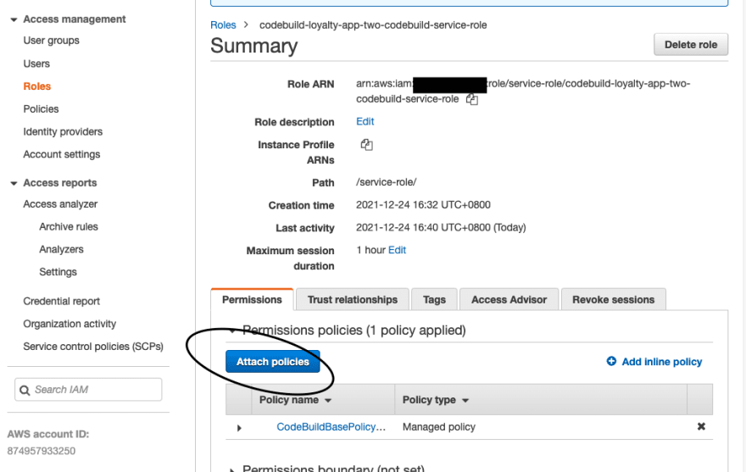Click the Attach policies button

pyautogui.click(x=273, y=362)
